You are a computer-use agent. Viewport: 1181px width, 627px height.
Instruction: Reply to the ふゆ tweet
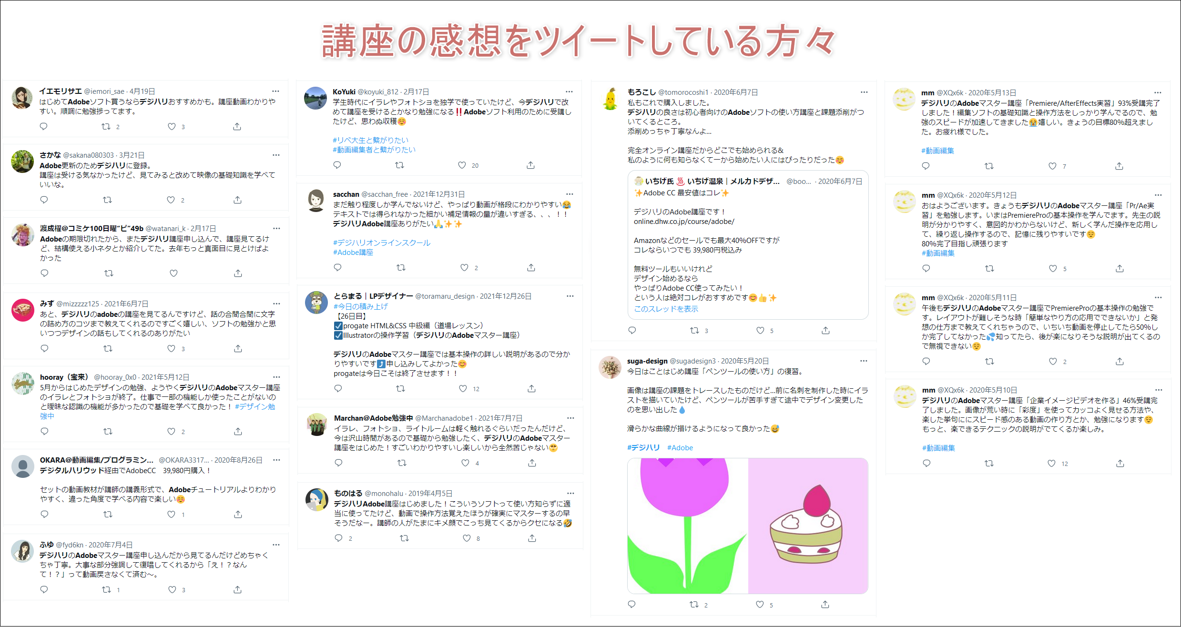[x=44, y=589]
